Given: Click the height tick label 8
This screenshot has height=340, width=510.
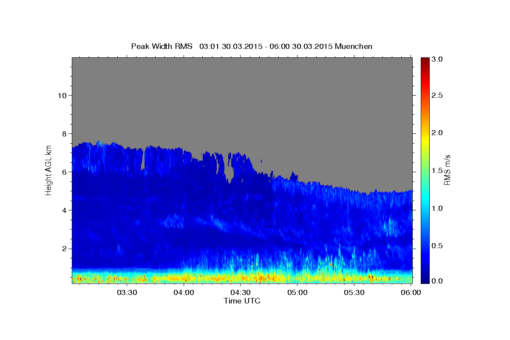Looking at the screenshot, I should point(65,134).
